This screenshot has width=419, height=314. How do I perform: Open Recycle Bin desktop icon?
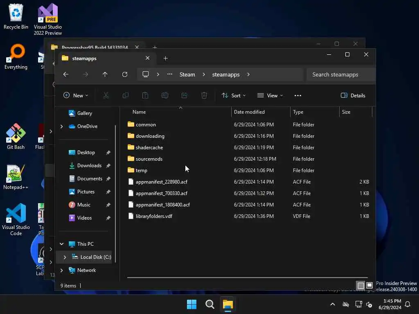(x=16, y=17)
